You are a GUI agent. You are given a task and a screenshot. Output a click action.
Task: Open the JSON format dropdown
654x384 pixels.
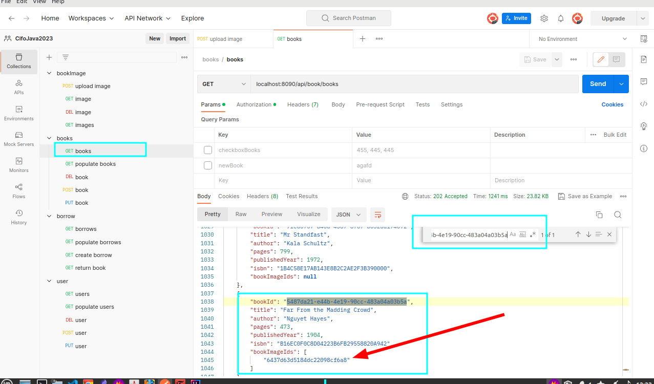(349, 215)
